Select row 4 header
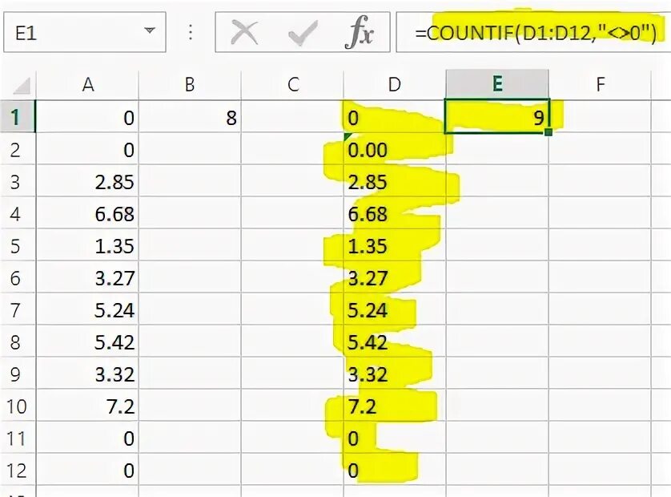The image size is (671, 497). [x=18, y=213]
